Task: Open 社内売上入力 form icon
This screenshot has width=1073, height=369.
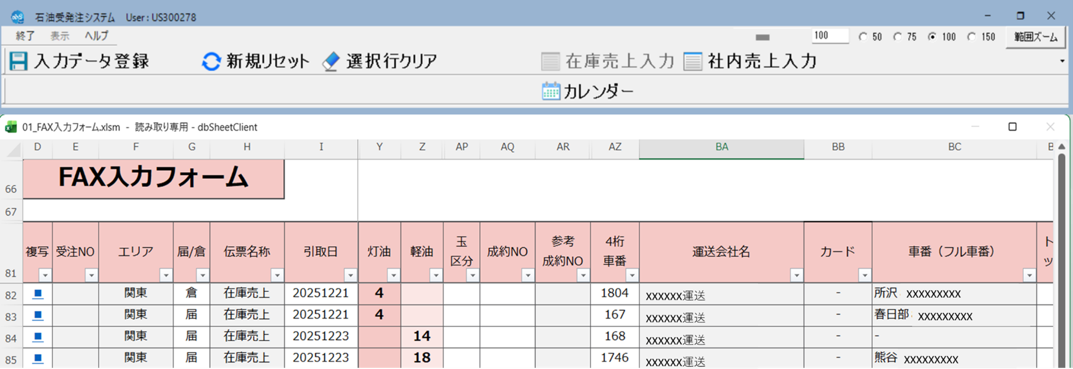Action: [x=692, y=61]
